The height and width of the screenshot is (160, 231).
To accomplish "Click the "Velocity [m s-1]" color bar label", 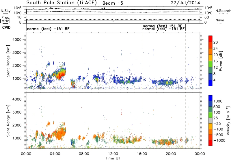I will [228, 120].
